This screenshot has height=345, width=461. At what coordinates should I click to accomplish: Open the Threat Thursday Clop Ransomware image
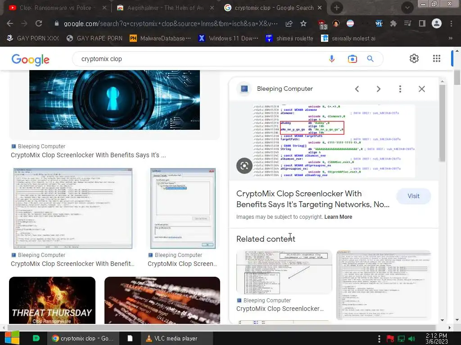[52, 300]
